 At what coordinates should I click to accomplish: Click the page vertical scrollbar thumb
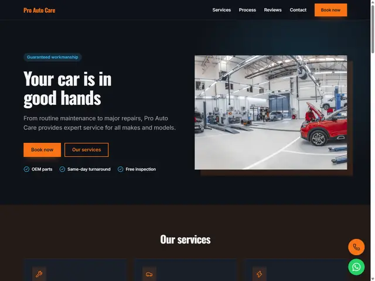click(373, 29)
